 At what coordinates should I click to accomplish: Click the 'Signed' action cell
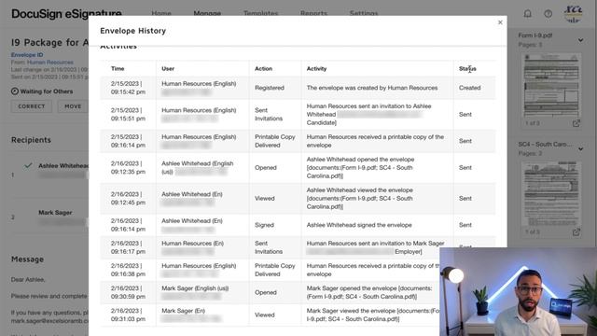click(x=264, y=225)
